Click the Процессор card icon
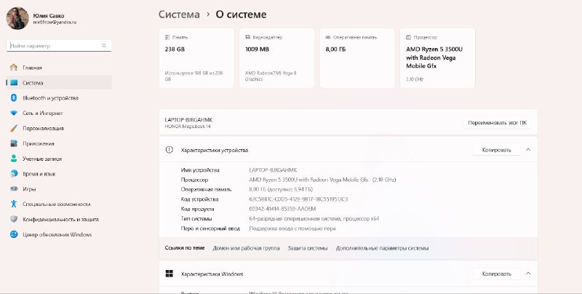This screenshot has width=582, height=294. click(x=408, y=38)
